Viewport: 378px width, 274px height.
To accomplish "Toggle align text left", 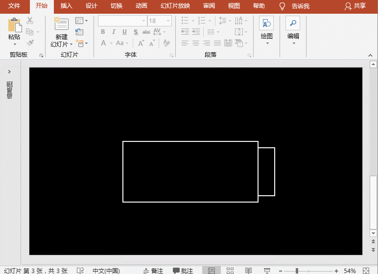I will [185, 43].
